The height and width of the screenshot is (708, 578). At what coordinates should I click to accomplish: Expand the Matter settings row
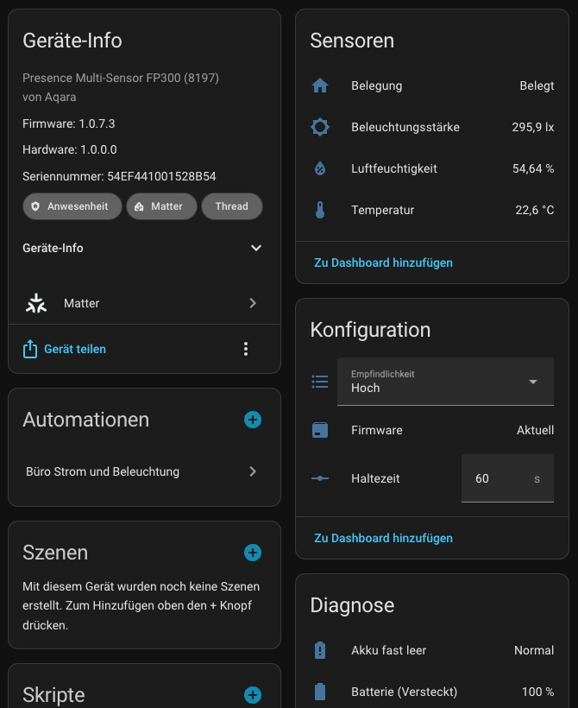[253, 303]
